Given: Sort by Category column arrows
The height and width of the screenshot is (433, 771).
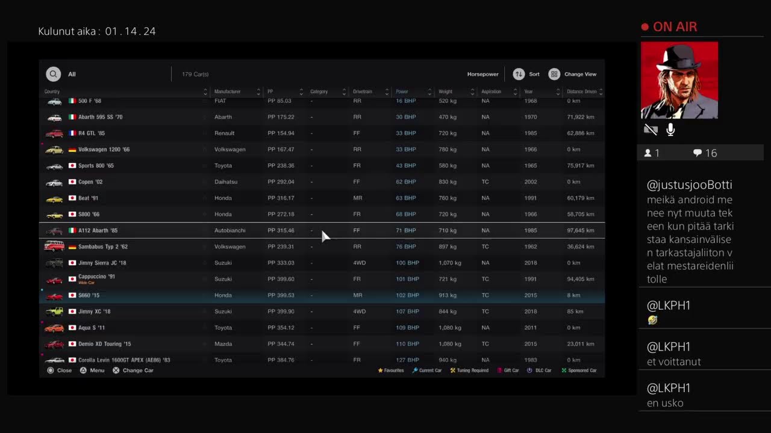Looking at the screenshot, I should [x=345, y=92].
